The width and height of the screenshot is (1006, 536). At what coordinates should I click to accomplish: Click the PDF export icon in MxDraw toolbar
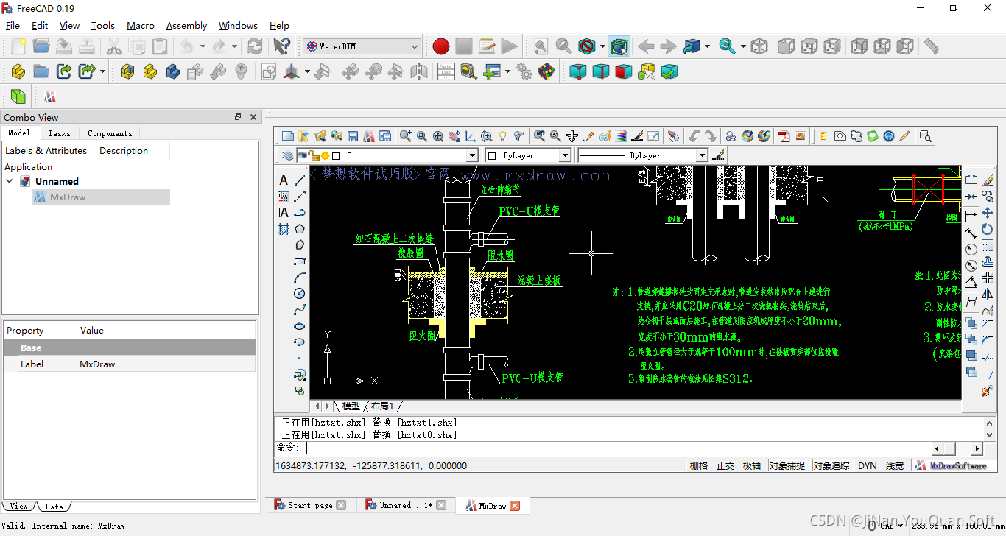784,136
